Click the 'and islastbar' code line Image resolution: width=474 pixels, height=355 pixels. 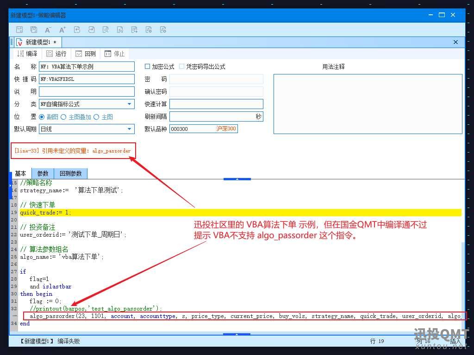click(x=50, y=286)
